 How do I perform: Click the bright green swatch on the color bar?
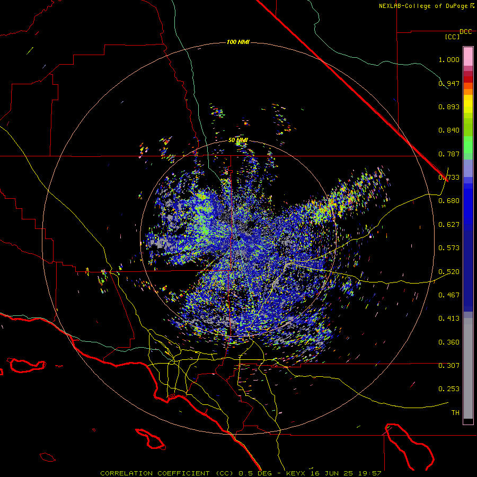tap(468, 144)
